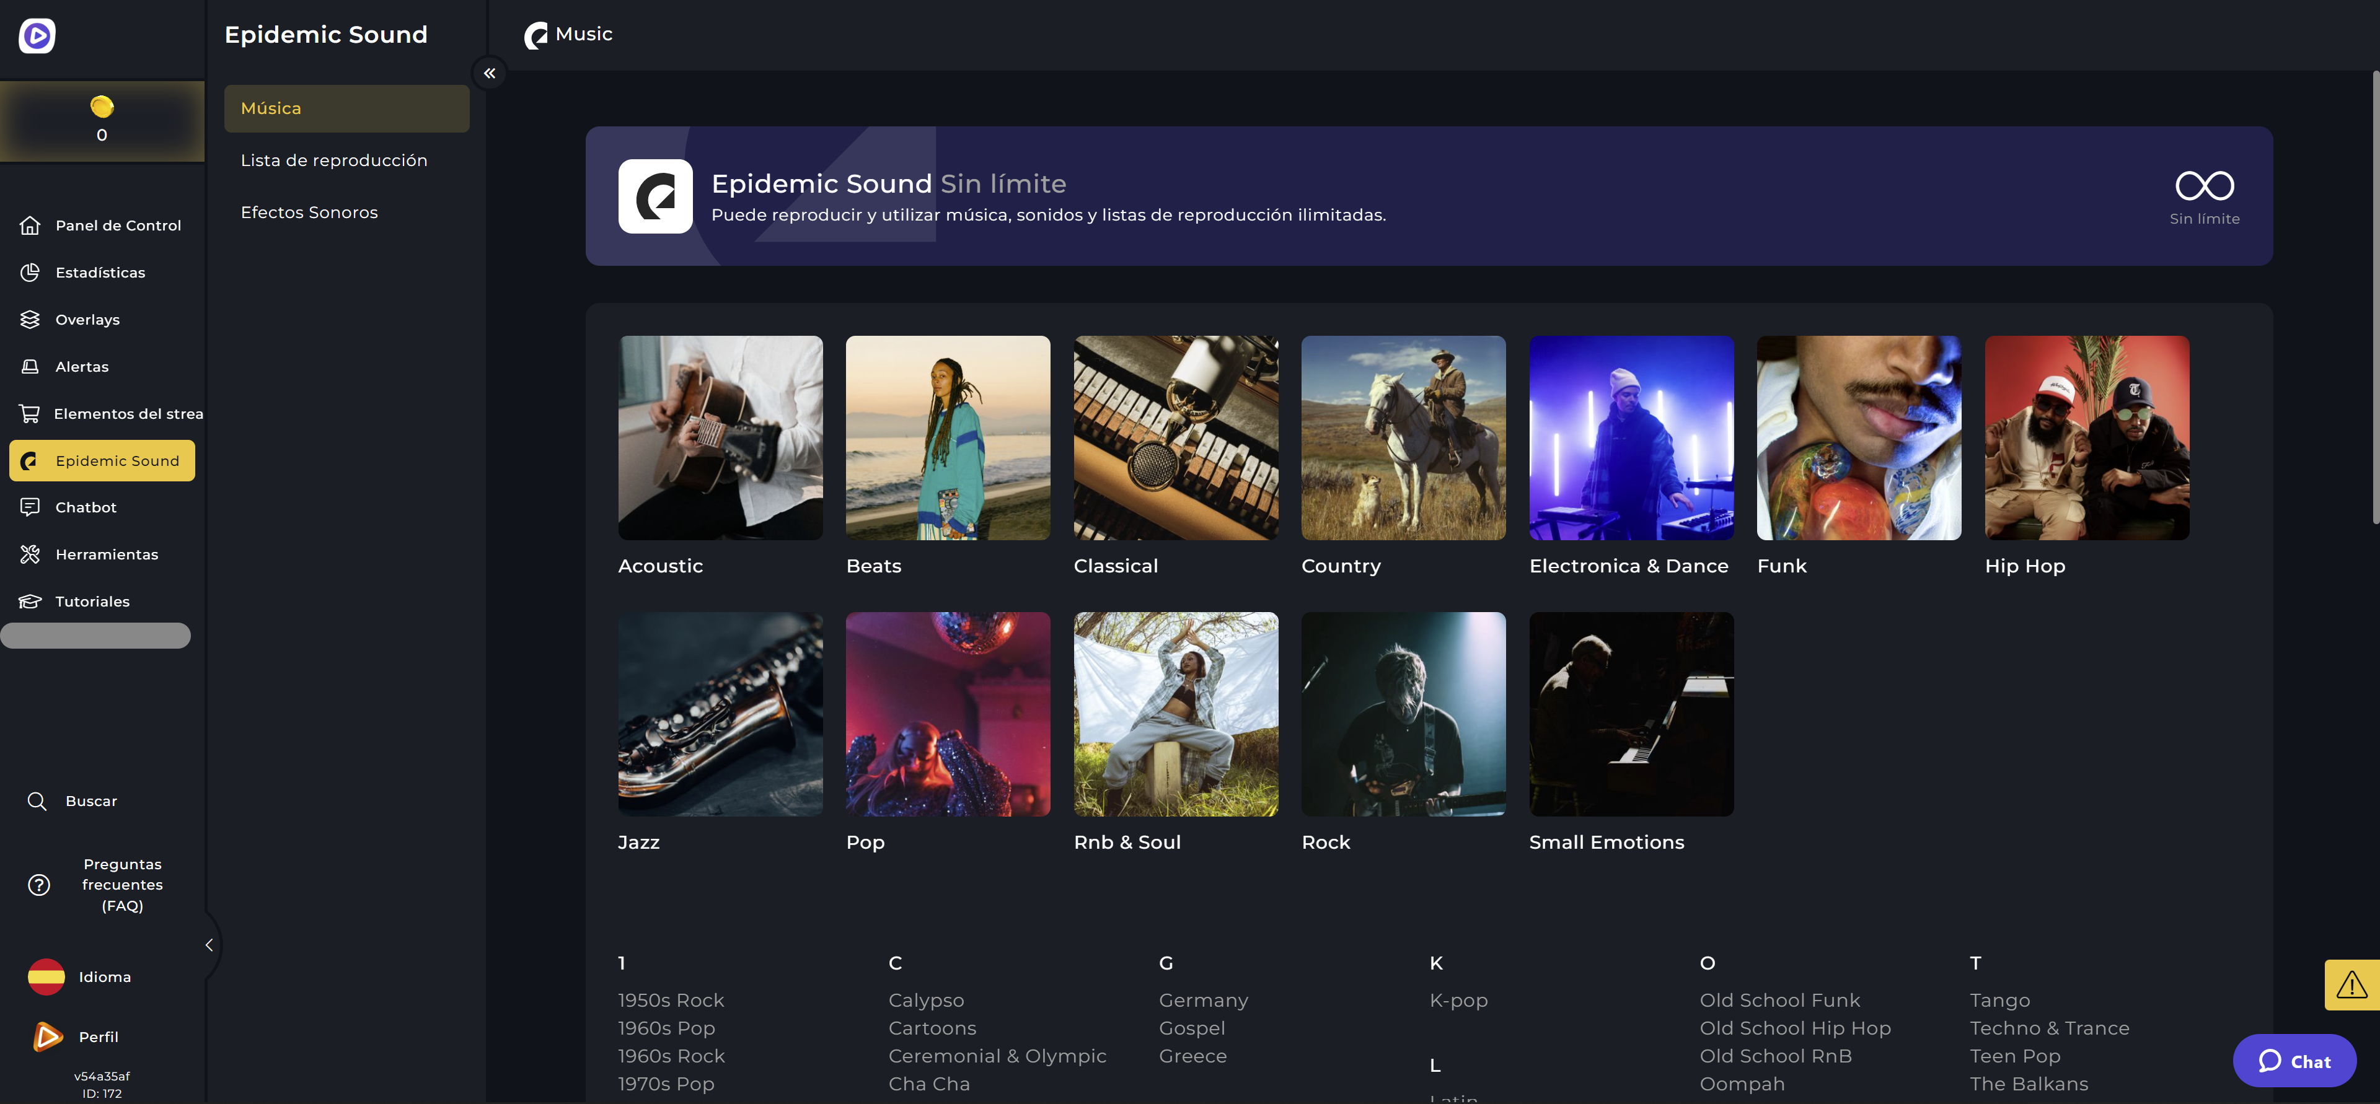Open the Acoustic genre thumbnail
The width and height of the screenshot is (2380, 1104).
point(720,438)
